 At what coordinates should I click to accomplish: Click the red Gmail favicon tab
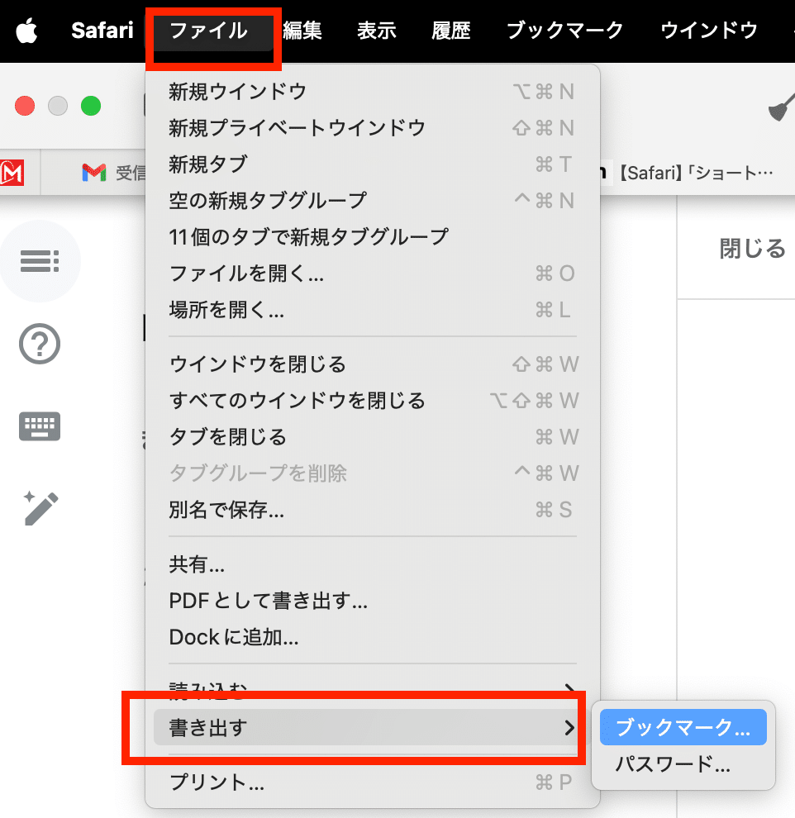coord(12,173)
